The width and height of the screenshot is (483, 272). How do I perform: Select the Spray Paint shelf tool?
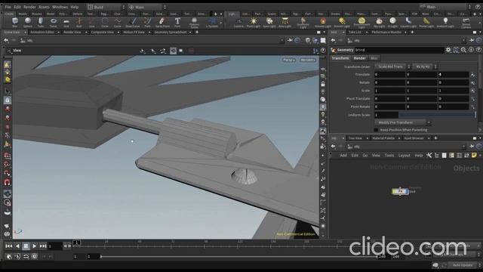(x=162, y=22)
